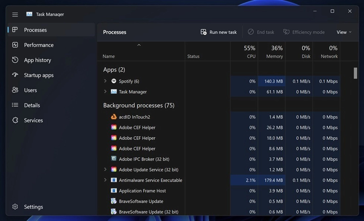The height and width of the screenshot is (221, 364).
Task: Click Spotify memory value 140.3 MB
Action: [x=274, y=81]
